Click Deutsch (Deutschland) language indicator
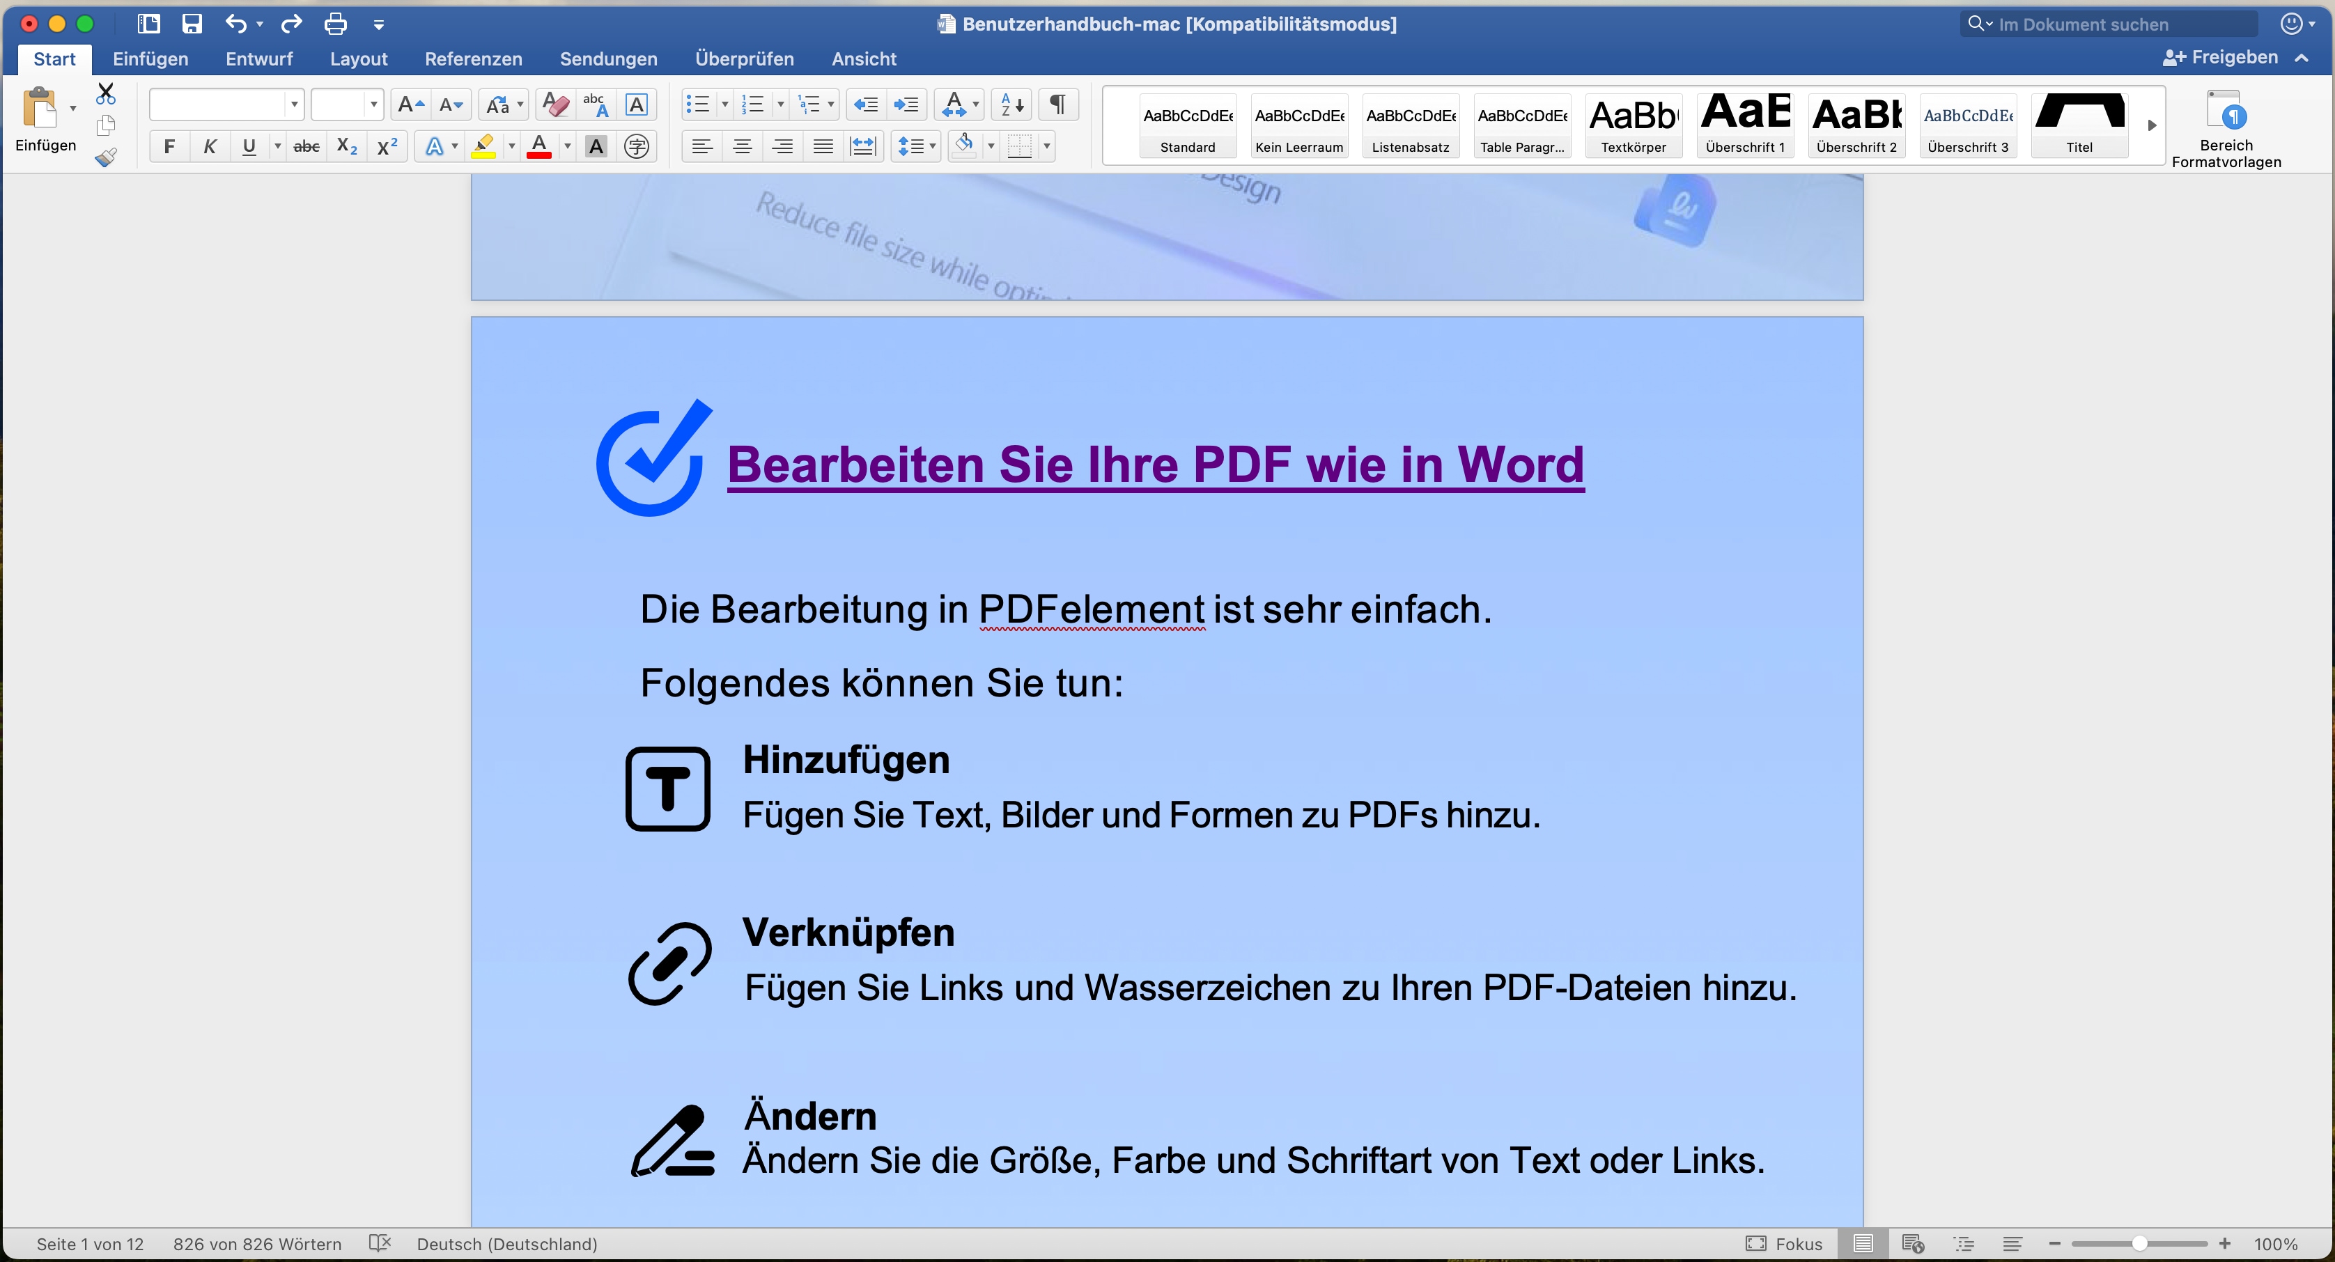 pyautogui.click(x=506, y=1243)
